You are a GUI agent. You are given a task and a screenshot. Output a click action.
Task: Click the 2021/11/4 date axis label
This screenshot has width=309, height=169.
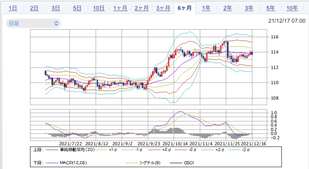(201, 144)
